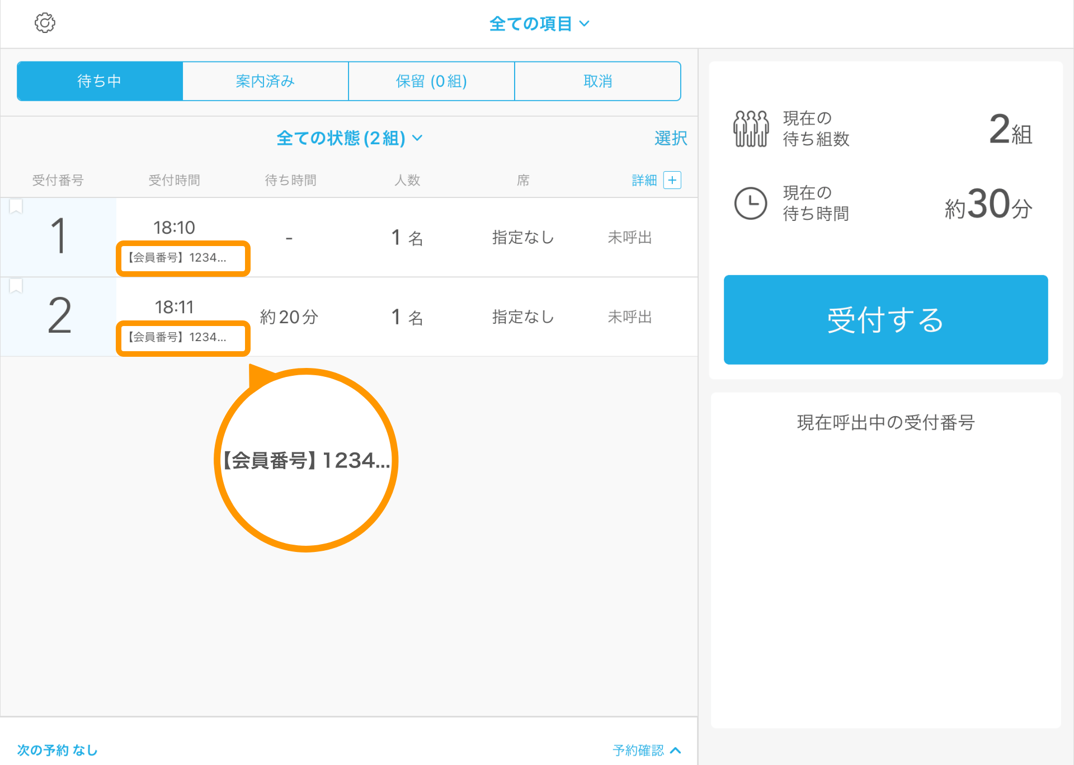1074x765 pixels.
Task: Click 指定なし seat in row 1
Action: (x=523, y=238)
